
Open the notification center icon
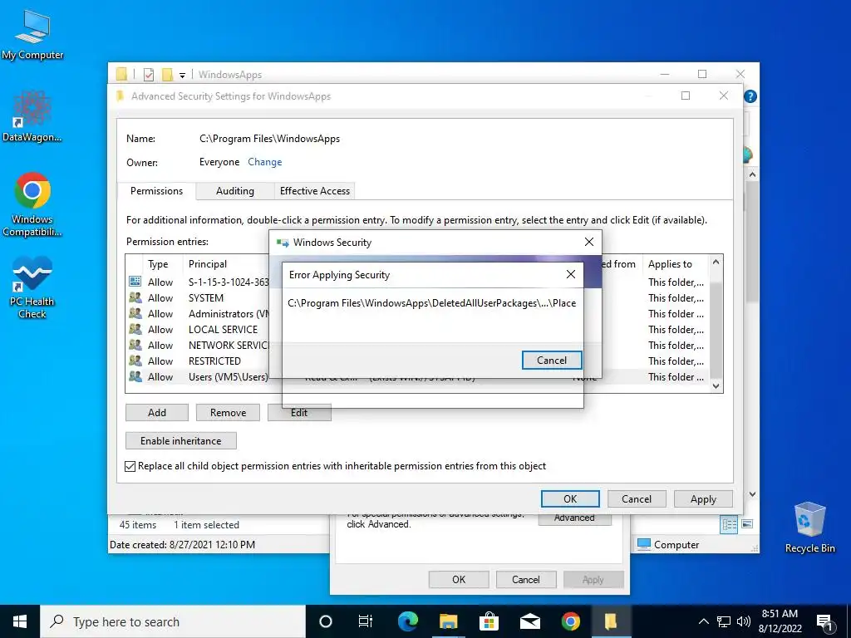pos(825,621)
